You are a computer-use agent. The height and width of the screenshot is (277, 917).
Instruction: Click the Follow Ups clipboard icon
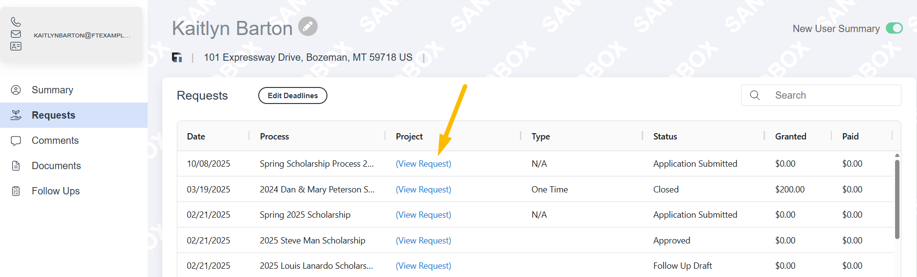16,191
